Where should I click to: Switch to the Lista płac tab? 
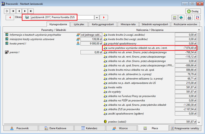[x=79, y=24]
